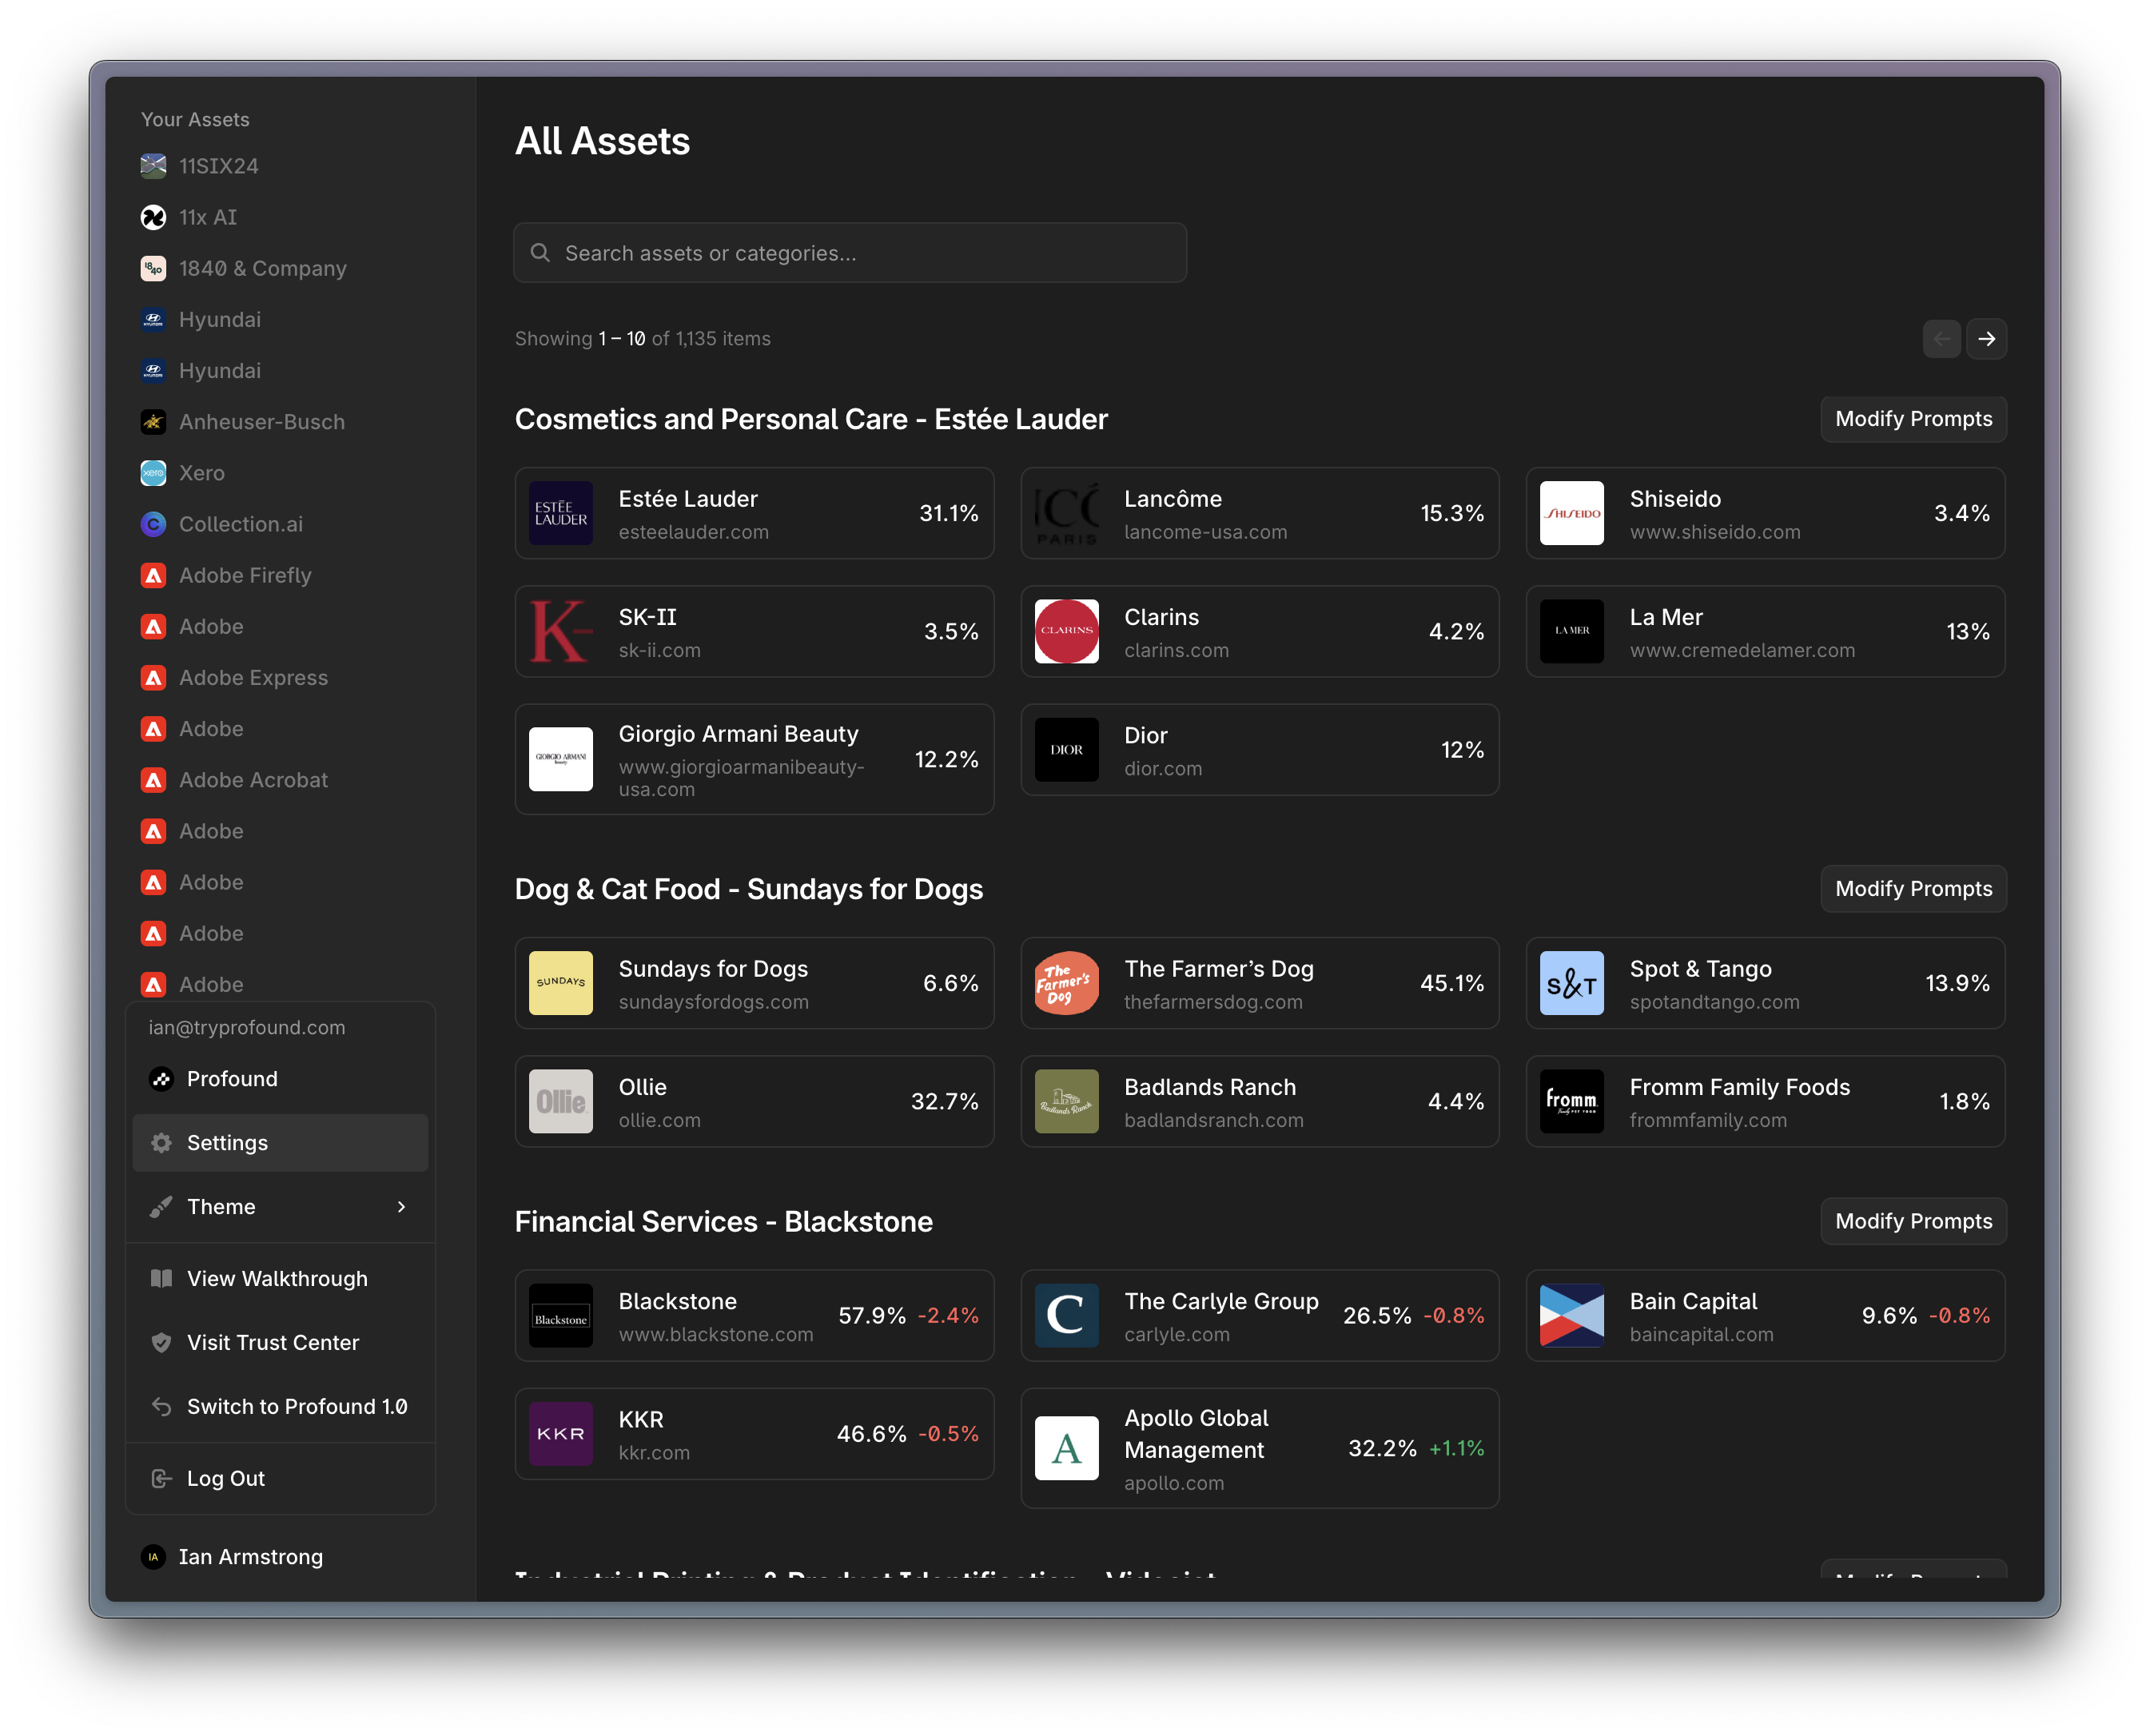Image resolution: width=2150 pixels, height=1736 pixels.
Task: Open Settings from the account menu
Action: (x=280, y=1142)
